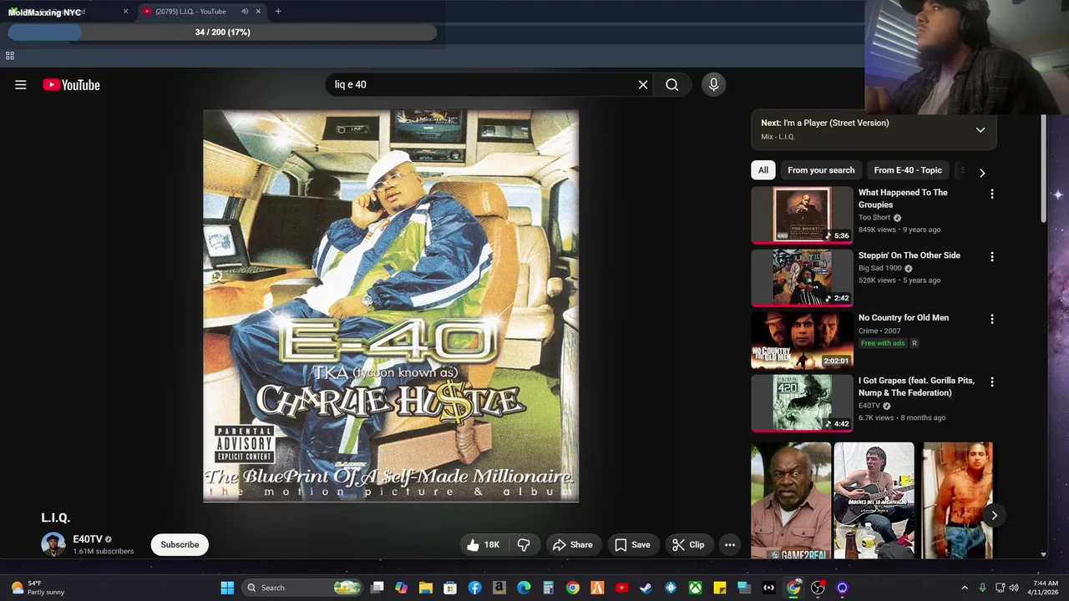Select the From E-40 - Topic chip

[908, 170]
